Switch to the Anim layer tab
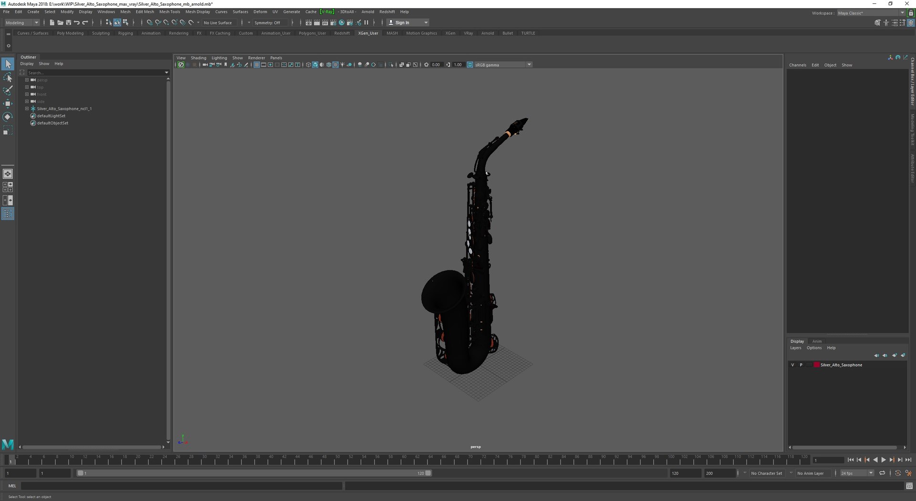This screenshot has width=916, height=501. 817,341
